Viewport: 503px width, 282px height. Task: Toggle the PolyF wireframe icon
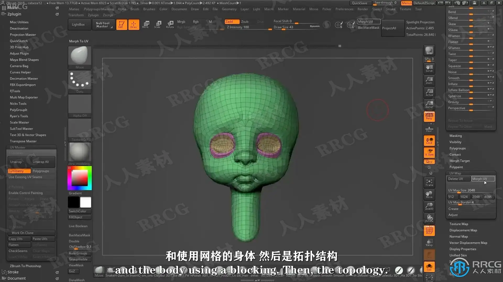coord(429,231)
